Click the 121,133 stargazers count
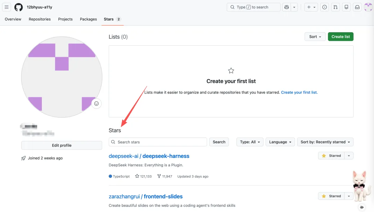 click(143, 176)
